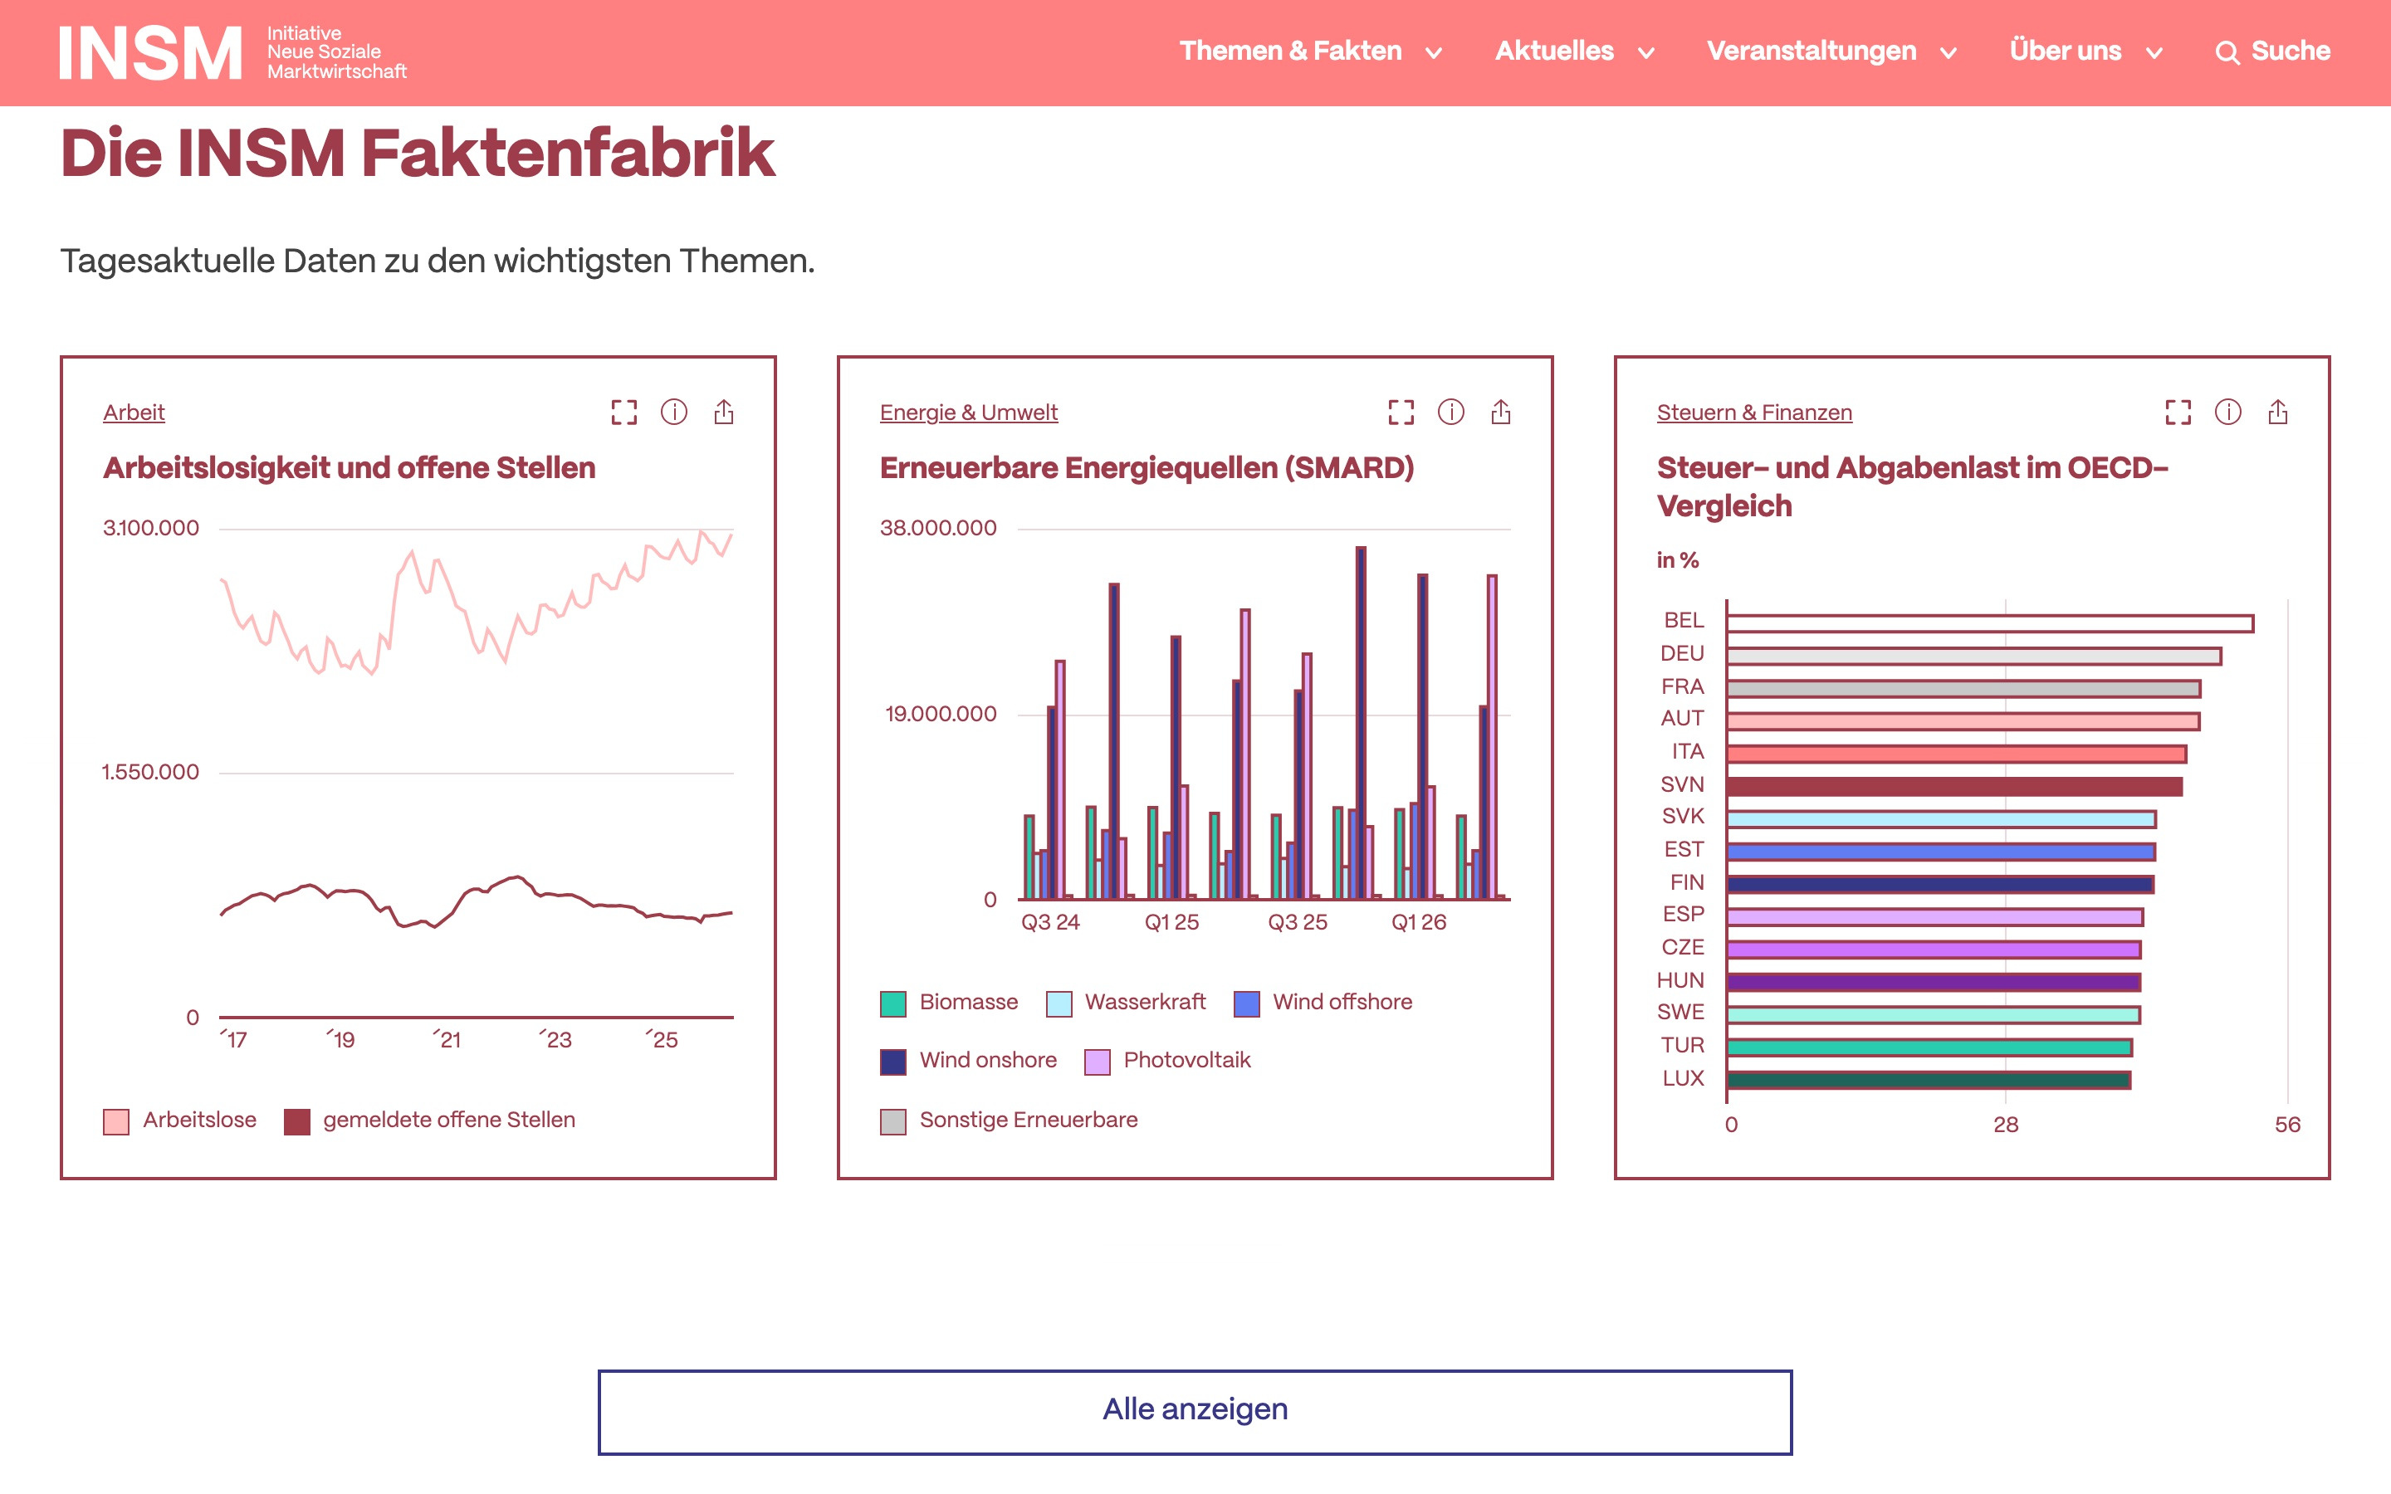Toggle gemeldete offene Stellen legend swatch

click(296, 1121)
